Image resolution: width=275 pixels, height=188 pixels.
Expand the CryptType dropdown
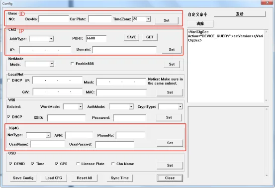pyautogui.click(x=180, y=106)
